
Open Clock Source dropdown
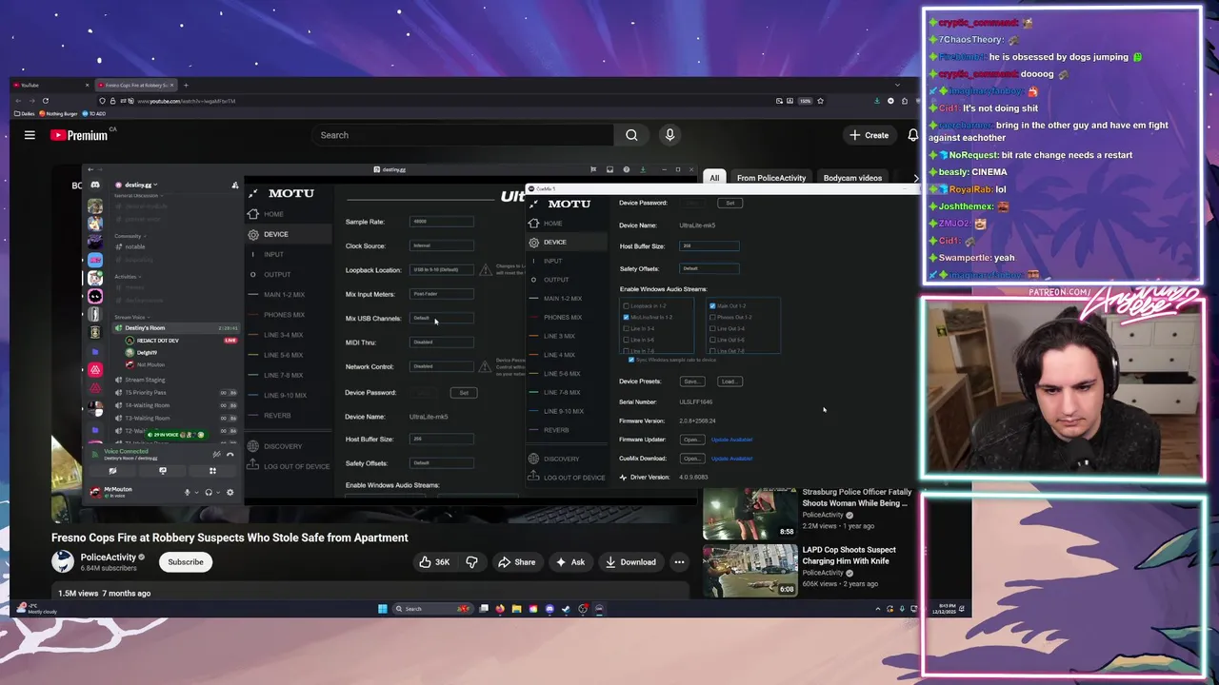pyautogui.click(x=441, y=245)
